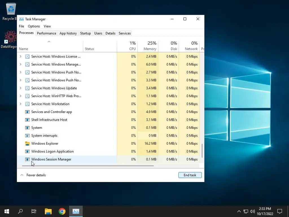Select the Windows Logon Application row text
289x217 pixels.
52,151
